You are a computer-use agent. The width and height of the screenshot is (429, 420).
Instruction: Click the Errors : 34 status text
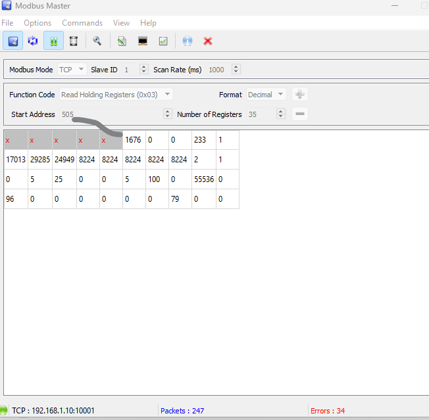(x=328, y=411)
